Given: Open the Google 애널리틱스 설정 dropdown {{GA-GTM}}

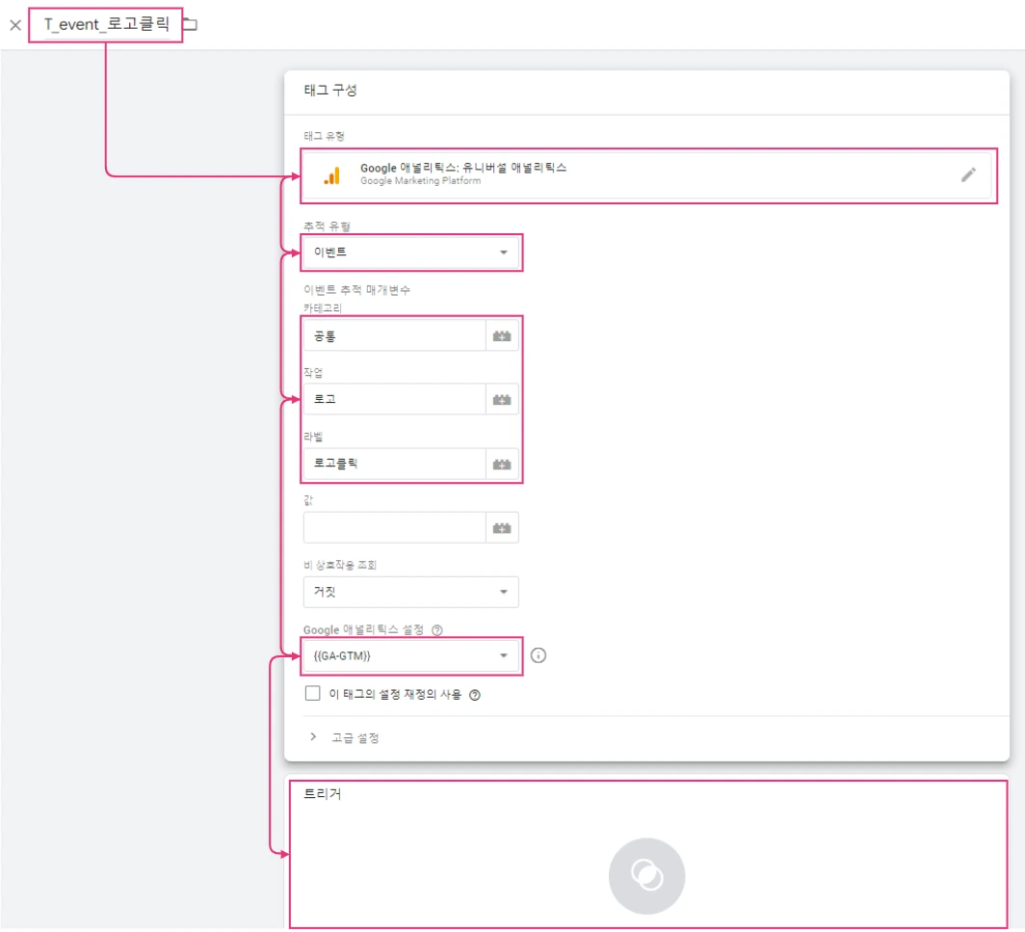Looking at the screenshot, I should (411, 656).
